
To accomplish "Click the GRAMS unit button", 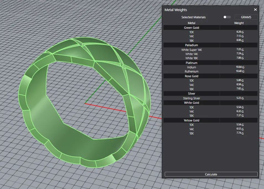I will 246,17.
